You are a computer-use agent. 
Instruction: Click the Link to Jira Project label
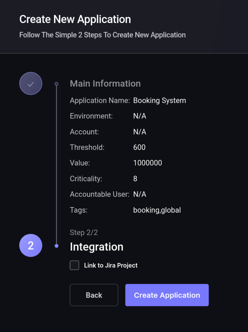pyautogui.click(x=111, y=265)
